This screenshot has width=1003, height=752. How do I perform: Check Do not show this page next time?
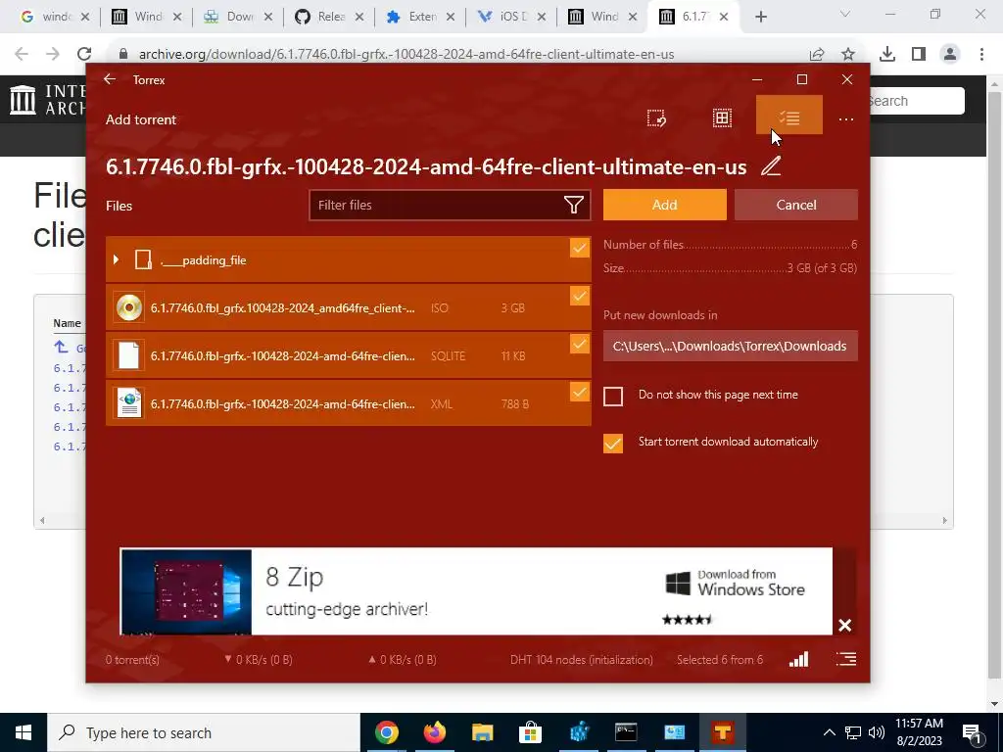613,396
